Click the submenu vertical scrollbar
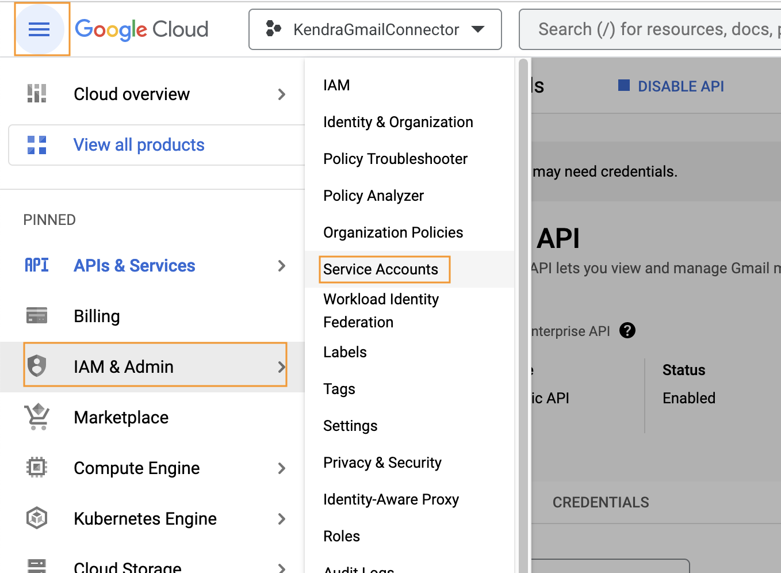 pos(523,315)
